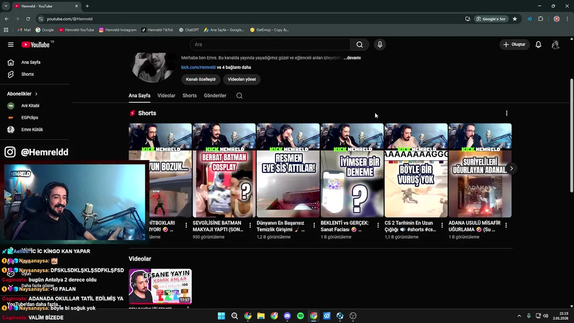
Task: Click the Oluştur create button
Action: pyautogui.click(x=514, y=44)
